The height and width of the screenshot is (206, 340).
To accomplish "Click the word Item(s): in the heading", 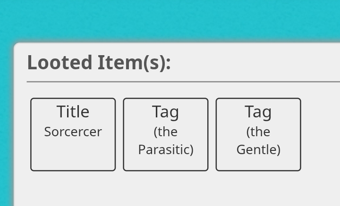I will pyautogui.click(x=134, y=63).
